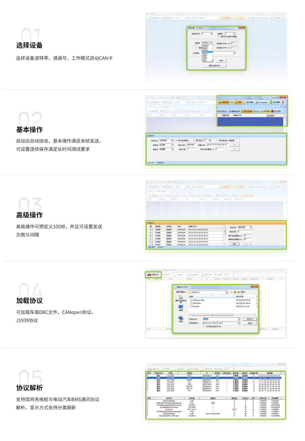The image size is (305, 441).
Task: Toggle row 3 checkbox in 高级操作 frame list
Action: pos(151,239)
